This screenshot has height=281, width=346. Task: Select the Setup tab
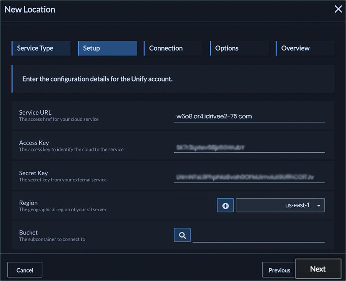(107, 48)
